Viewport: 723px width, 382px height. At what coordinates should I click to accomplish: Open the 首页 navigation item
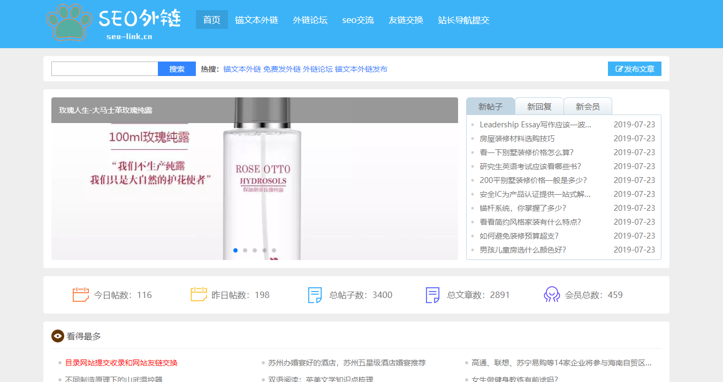point(212,20)
